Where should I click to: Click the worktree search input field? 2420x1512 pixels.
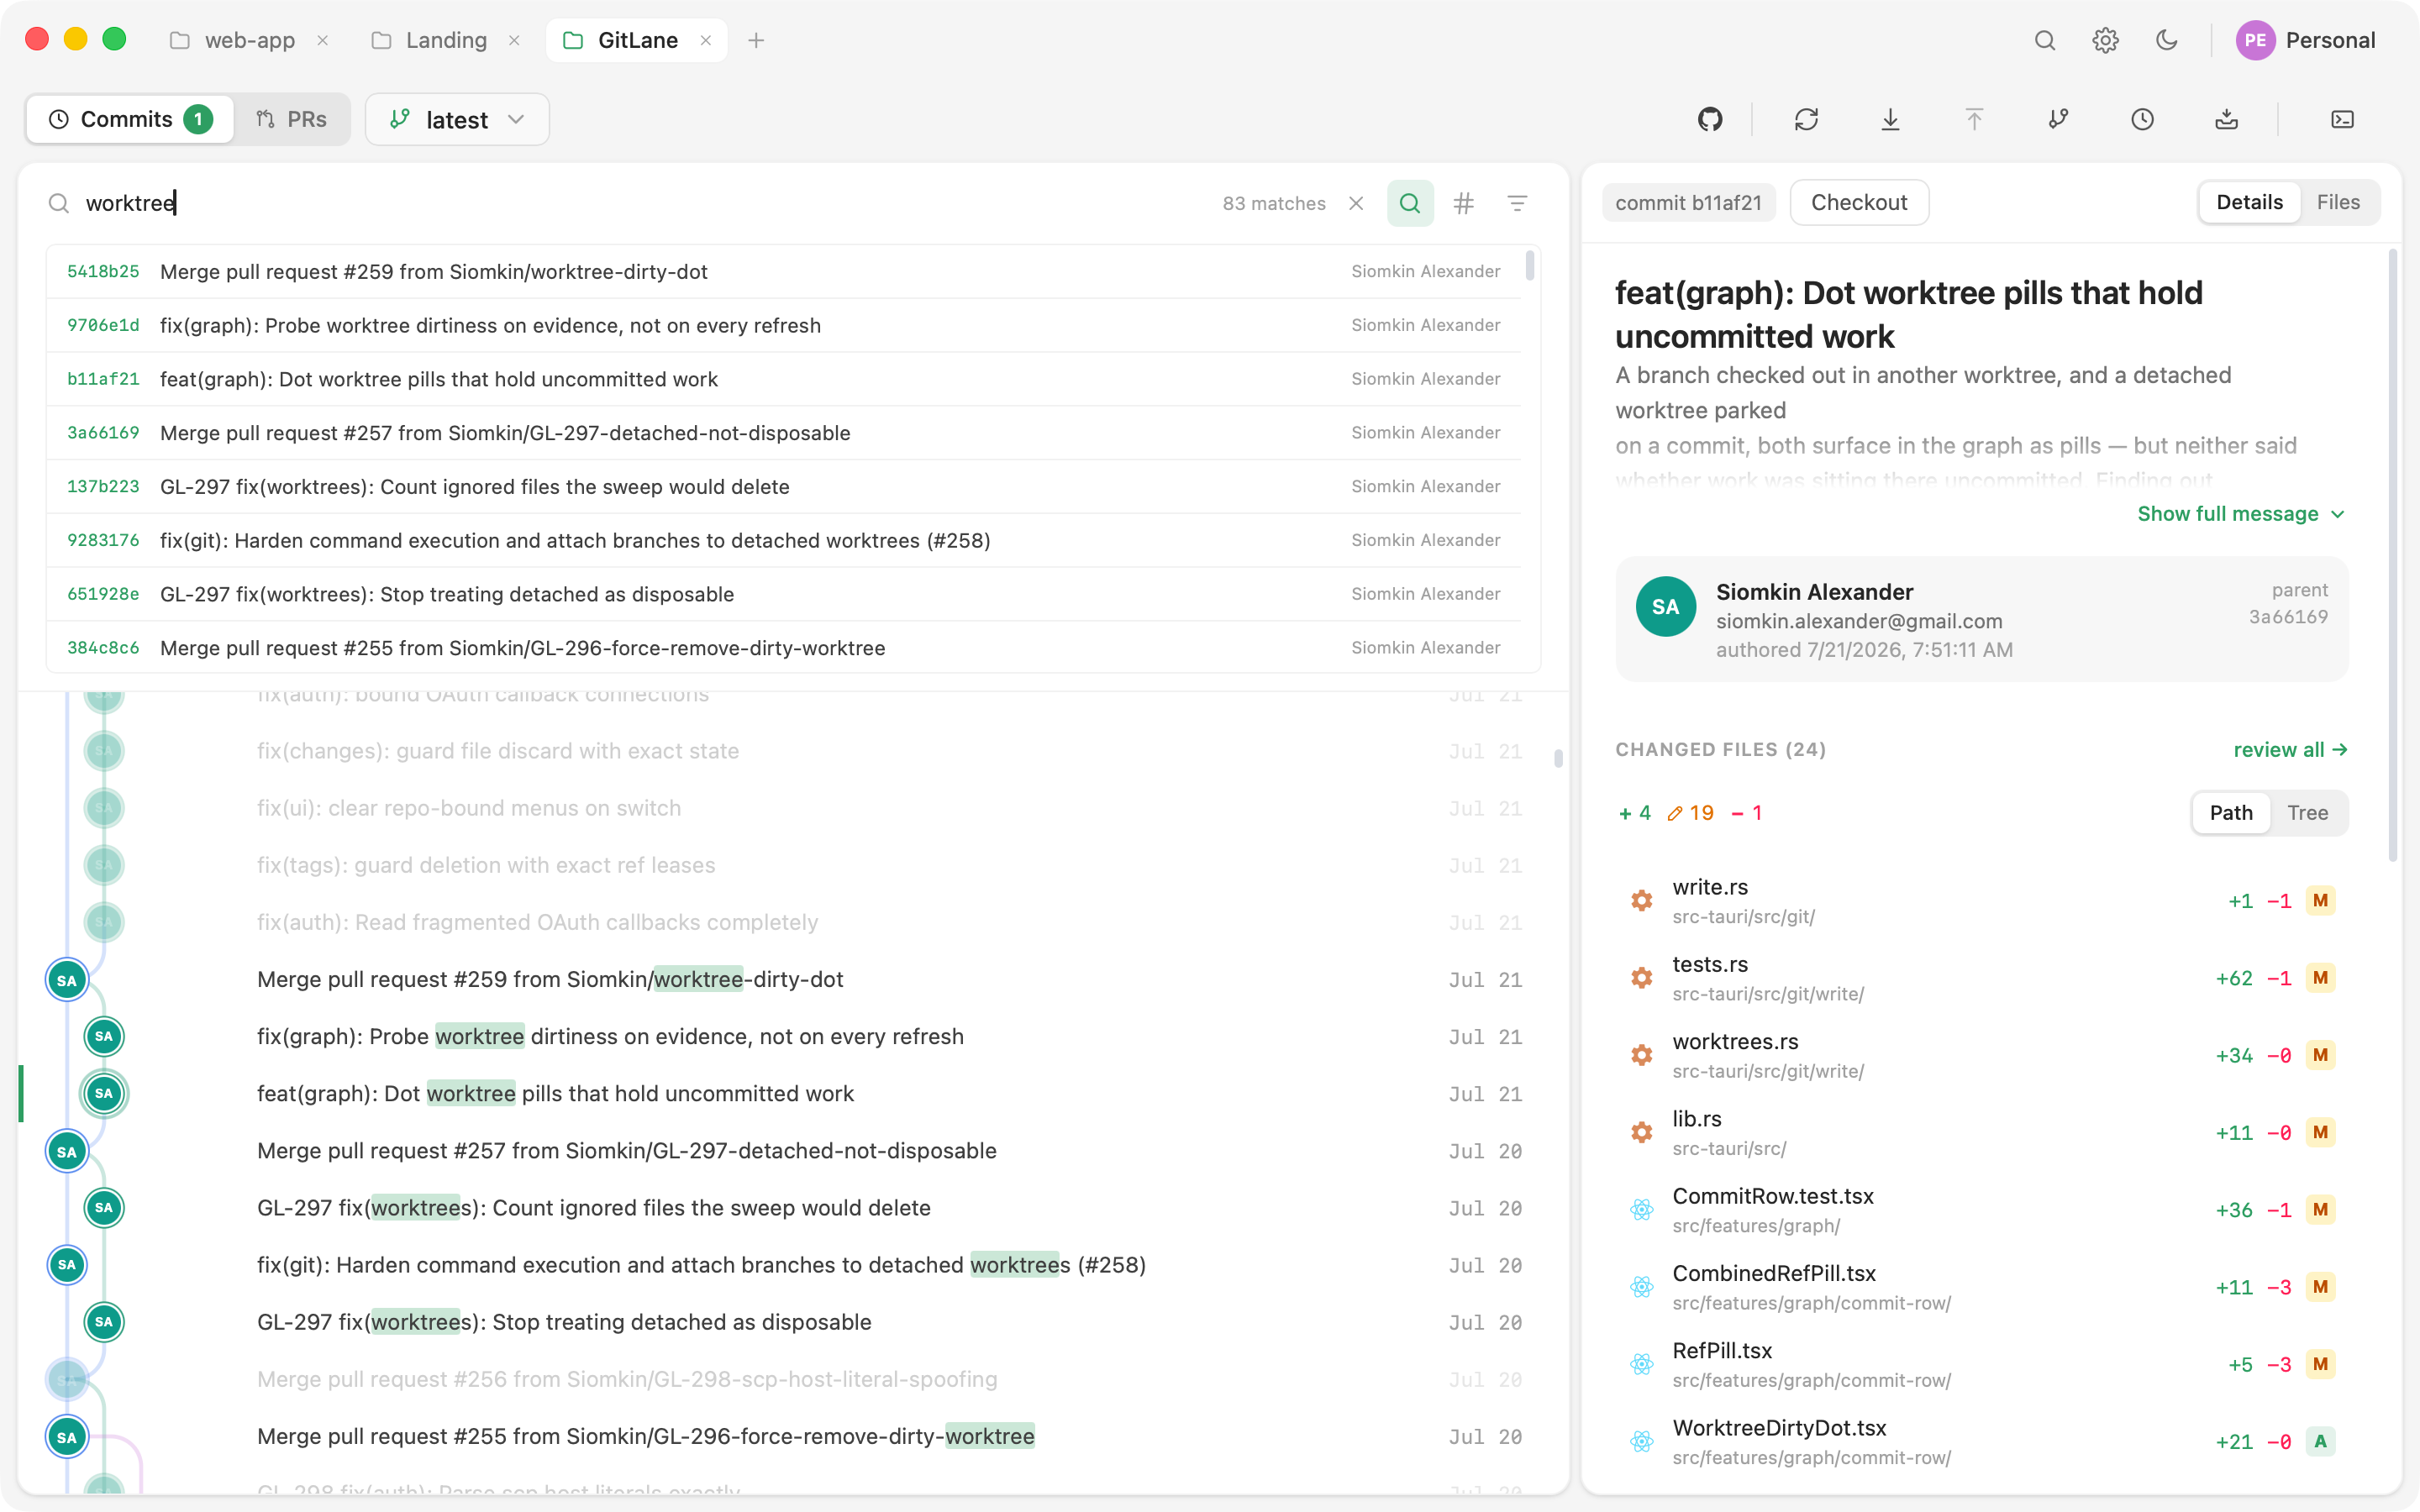(640, 203)
